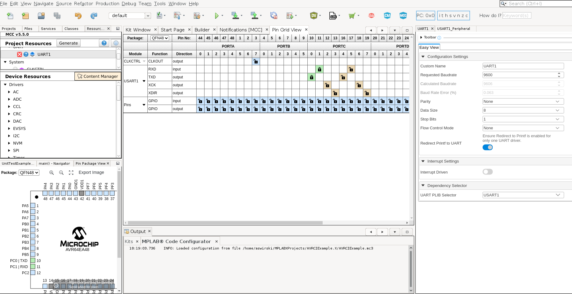The width and height of the screenshot is (572, 294).
Task: Open the Stop Bits dropdown
Action: point(523,119)
